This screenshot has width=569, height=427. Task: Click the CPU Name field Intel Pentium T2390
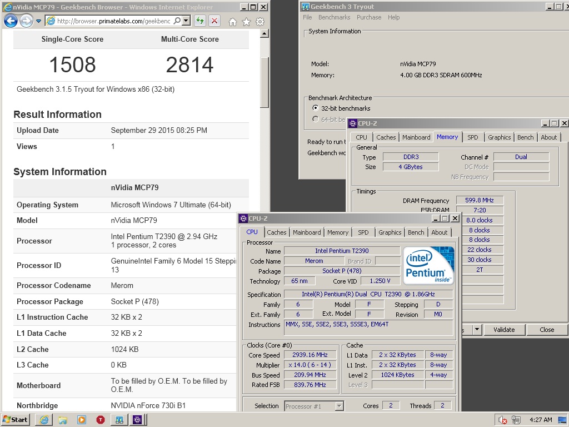coord(342,251)
